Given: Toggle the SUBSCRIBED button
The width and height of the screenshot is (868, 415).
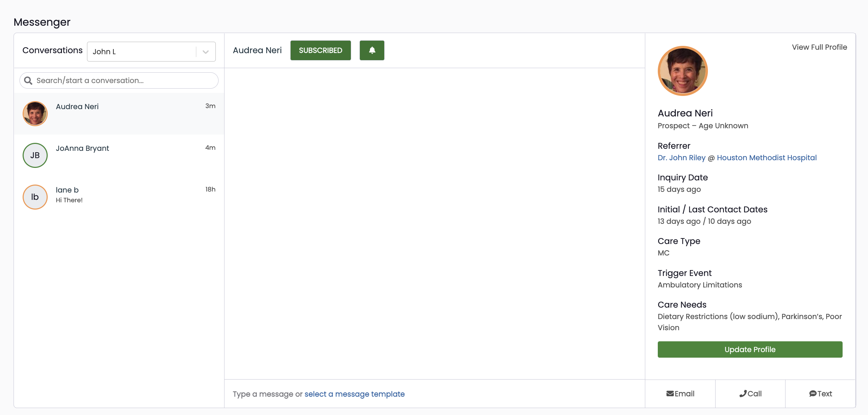Looking at the screenshot, I should tap(321, 50).
